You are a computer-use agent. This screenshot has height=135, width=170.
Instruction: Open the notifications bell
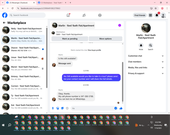157,15
